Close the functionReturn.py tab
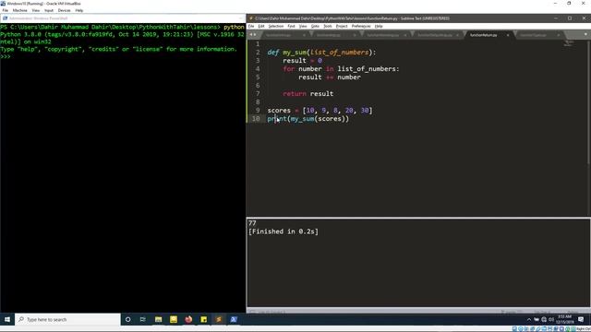The width and height of the screenshot is (591, 332). (508, 35)
